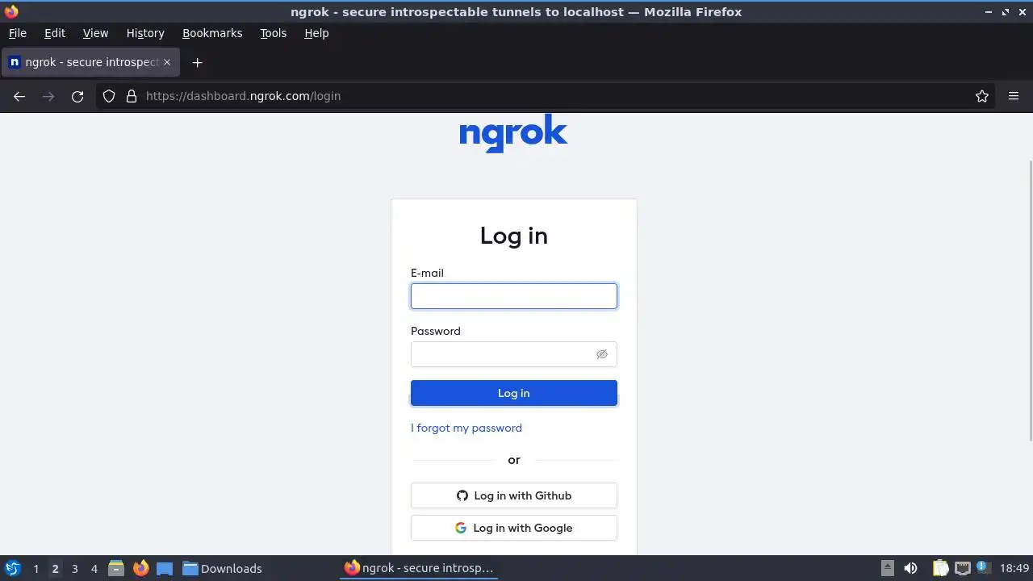Click the blue Log in button
This screenshot has height=581, width=1033.
(x=514, y=393)
